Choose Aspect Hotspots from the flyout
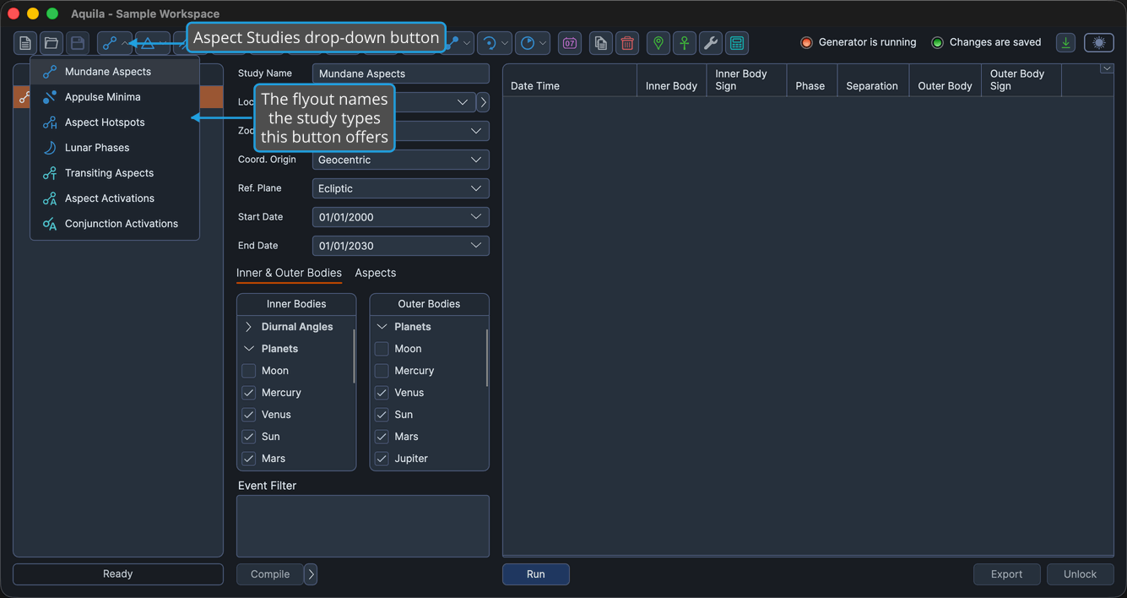 [115, 122]
